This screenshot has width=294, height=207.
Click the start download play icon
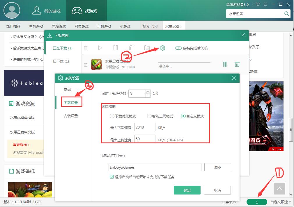(x=100, y=48)
